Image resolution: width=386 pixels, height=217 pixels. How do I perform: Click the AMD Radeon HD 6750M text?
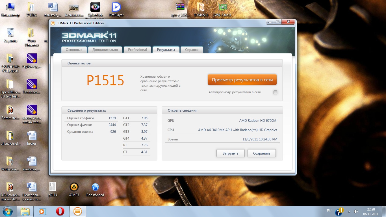258,121
